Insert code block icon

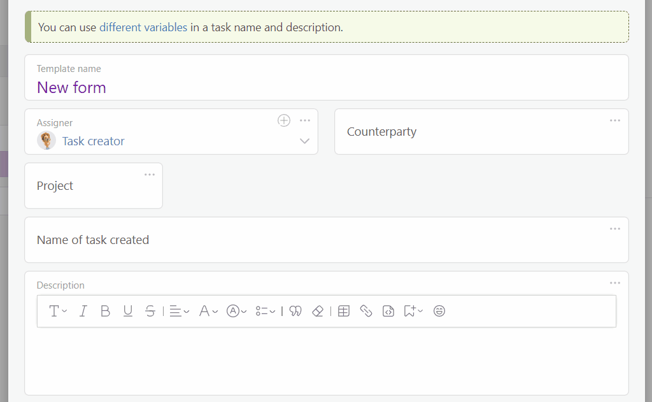(x=388, y=311)
